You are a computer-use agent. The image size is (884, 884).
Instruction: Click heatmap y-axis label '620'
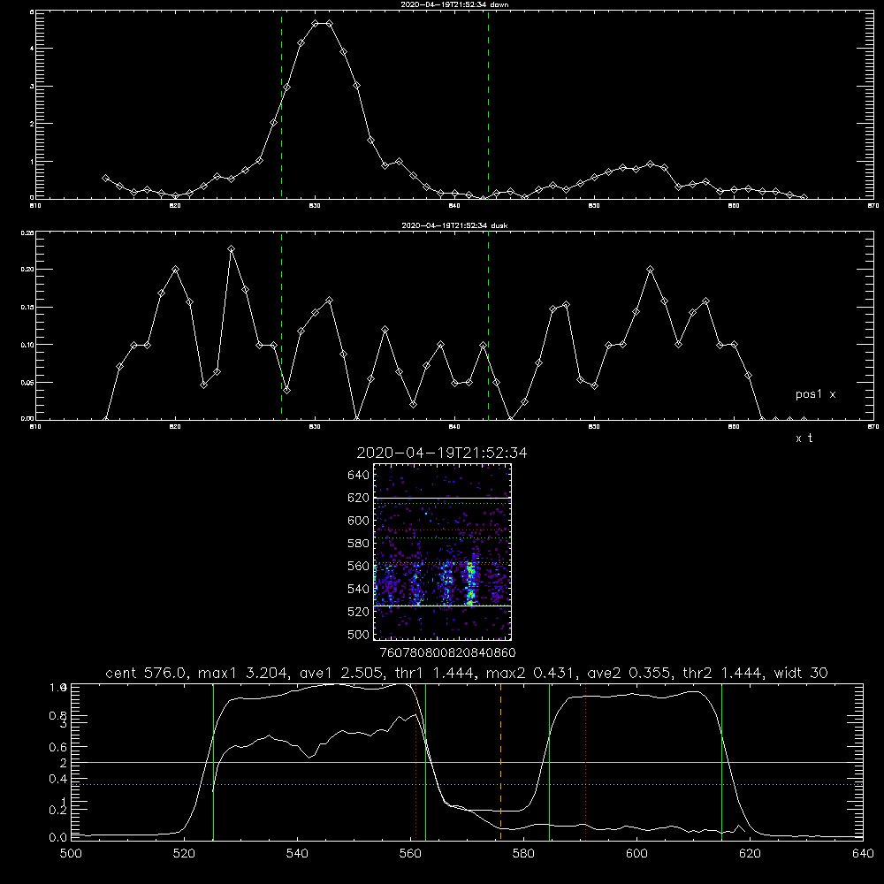(358, 498)
